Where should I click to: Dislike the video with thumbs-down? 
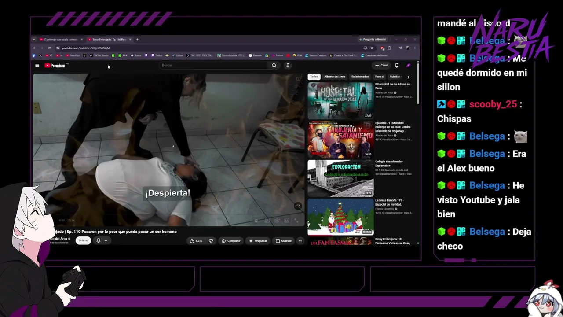pos(211,241)
